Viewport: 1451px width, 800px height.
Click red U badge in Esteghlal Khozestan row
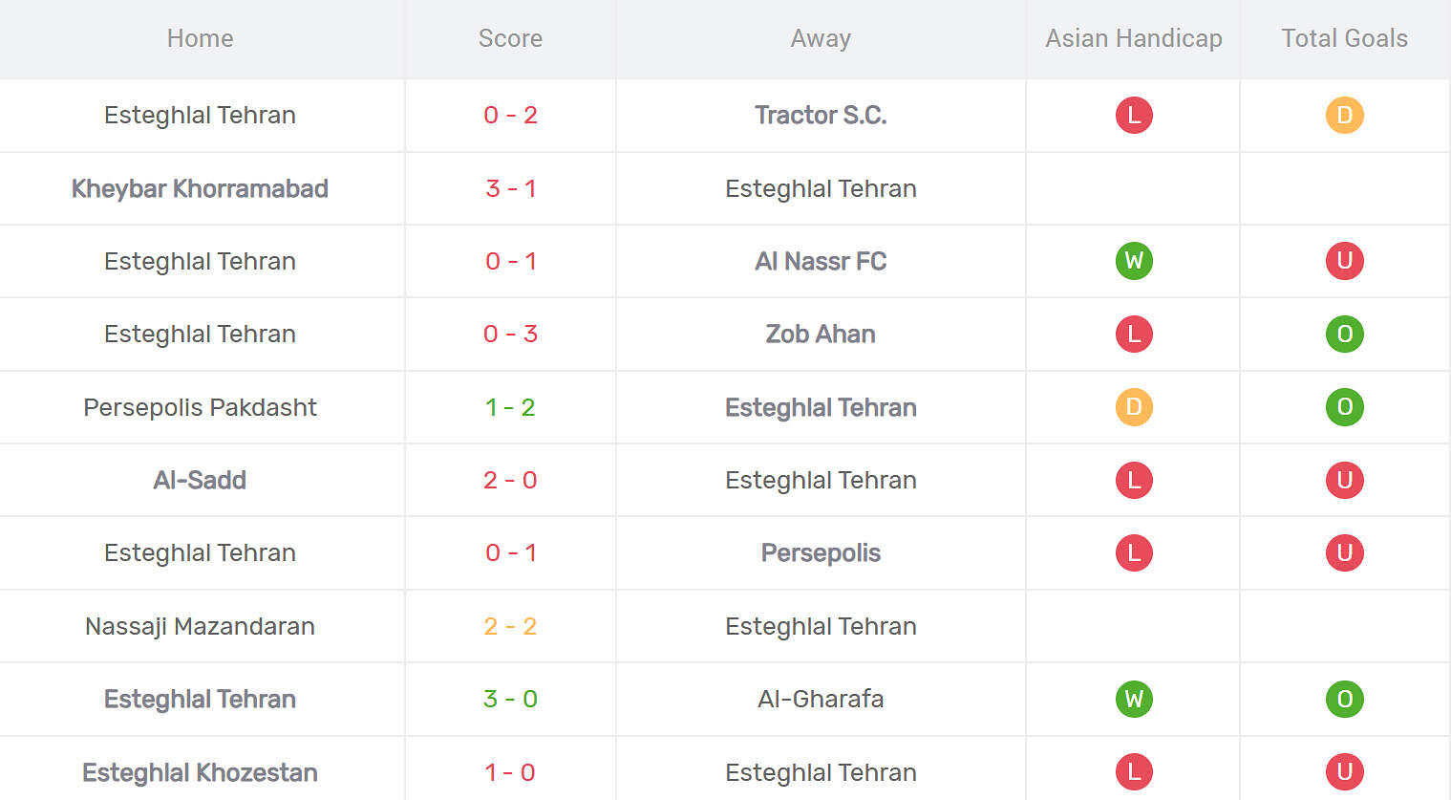[1344, 771]
